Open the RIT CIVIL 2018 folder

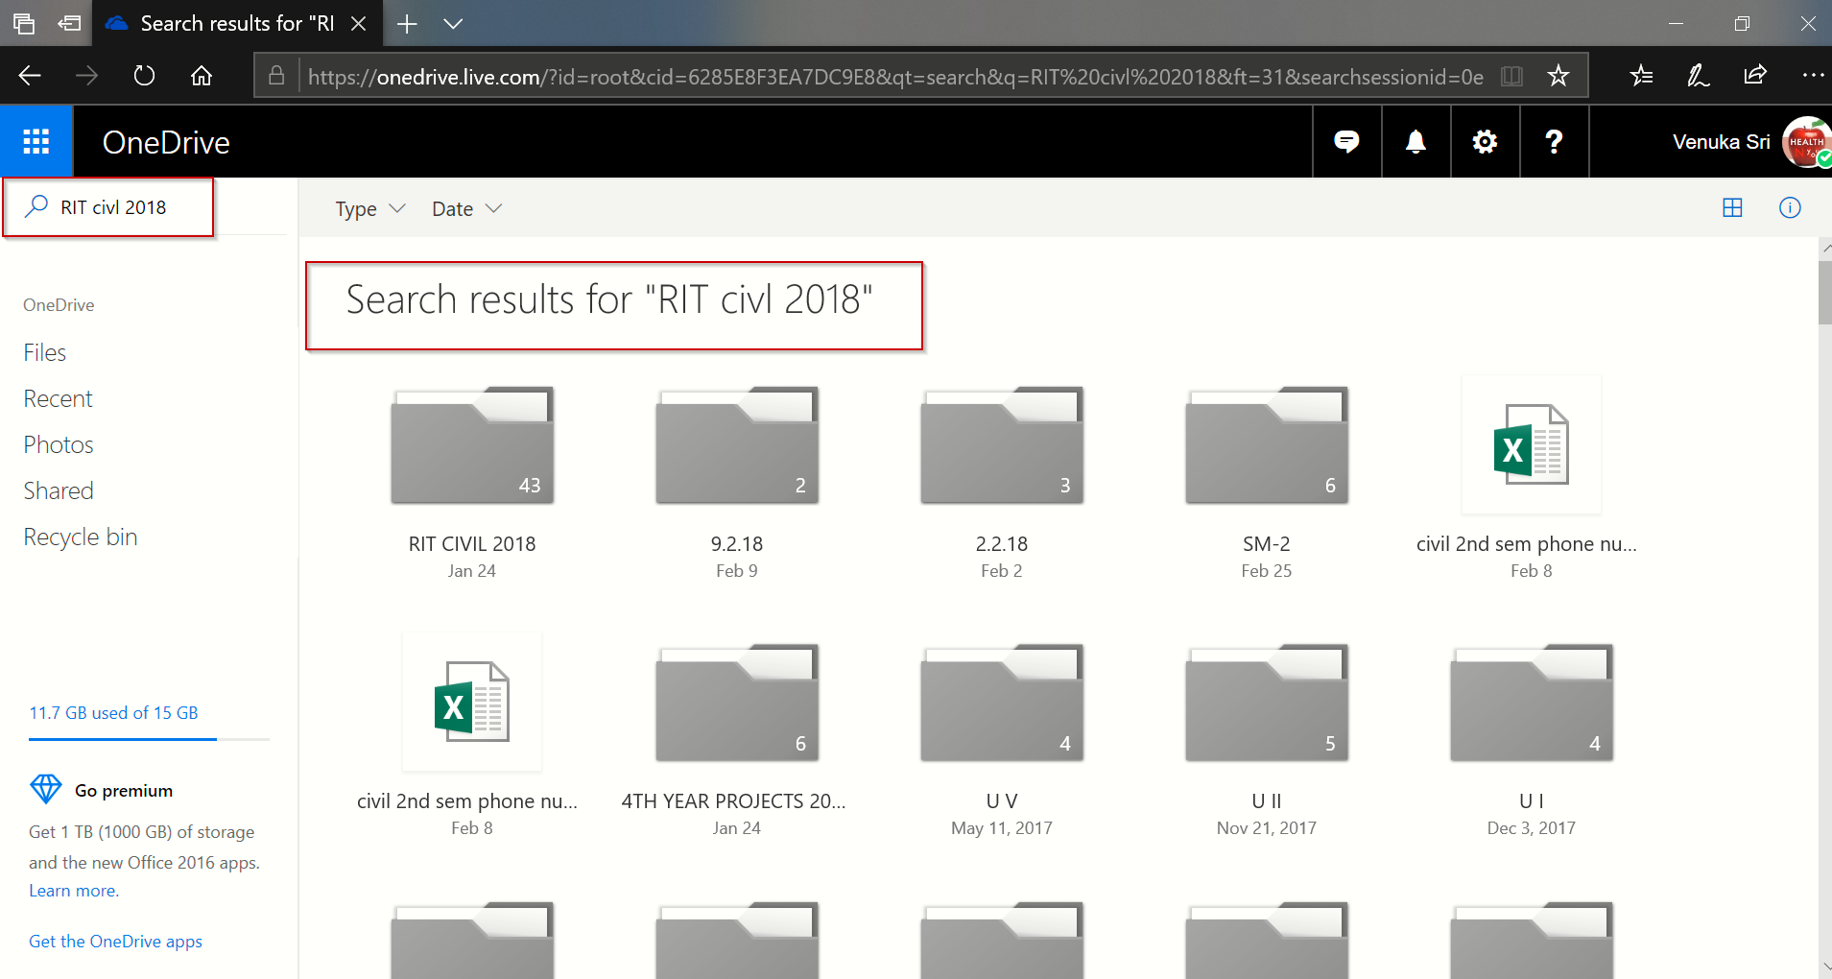point(471,445)
